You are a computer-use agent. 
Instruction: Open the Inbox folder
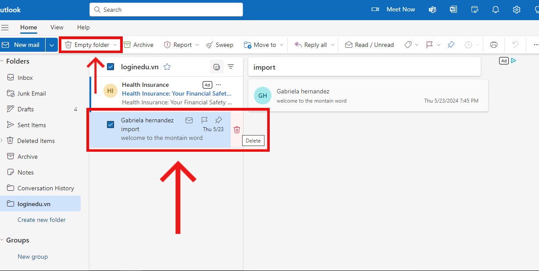pyautogui.click(x=40, y=78)
